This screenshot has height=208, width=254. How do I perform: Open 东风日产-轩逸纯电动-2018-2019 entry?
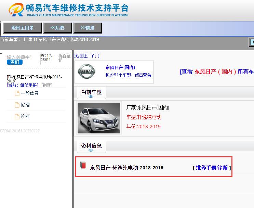(x=127, y=168)
